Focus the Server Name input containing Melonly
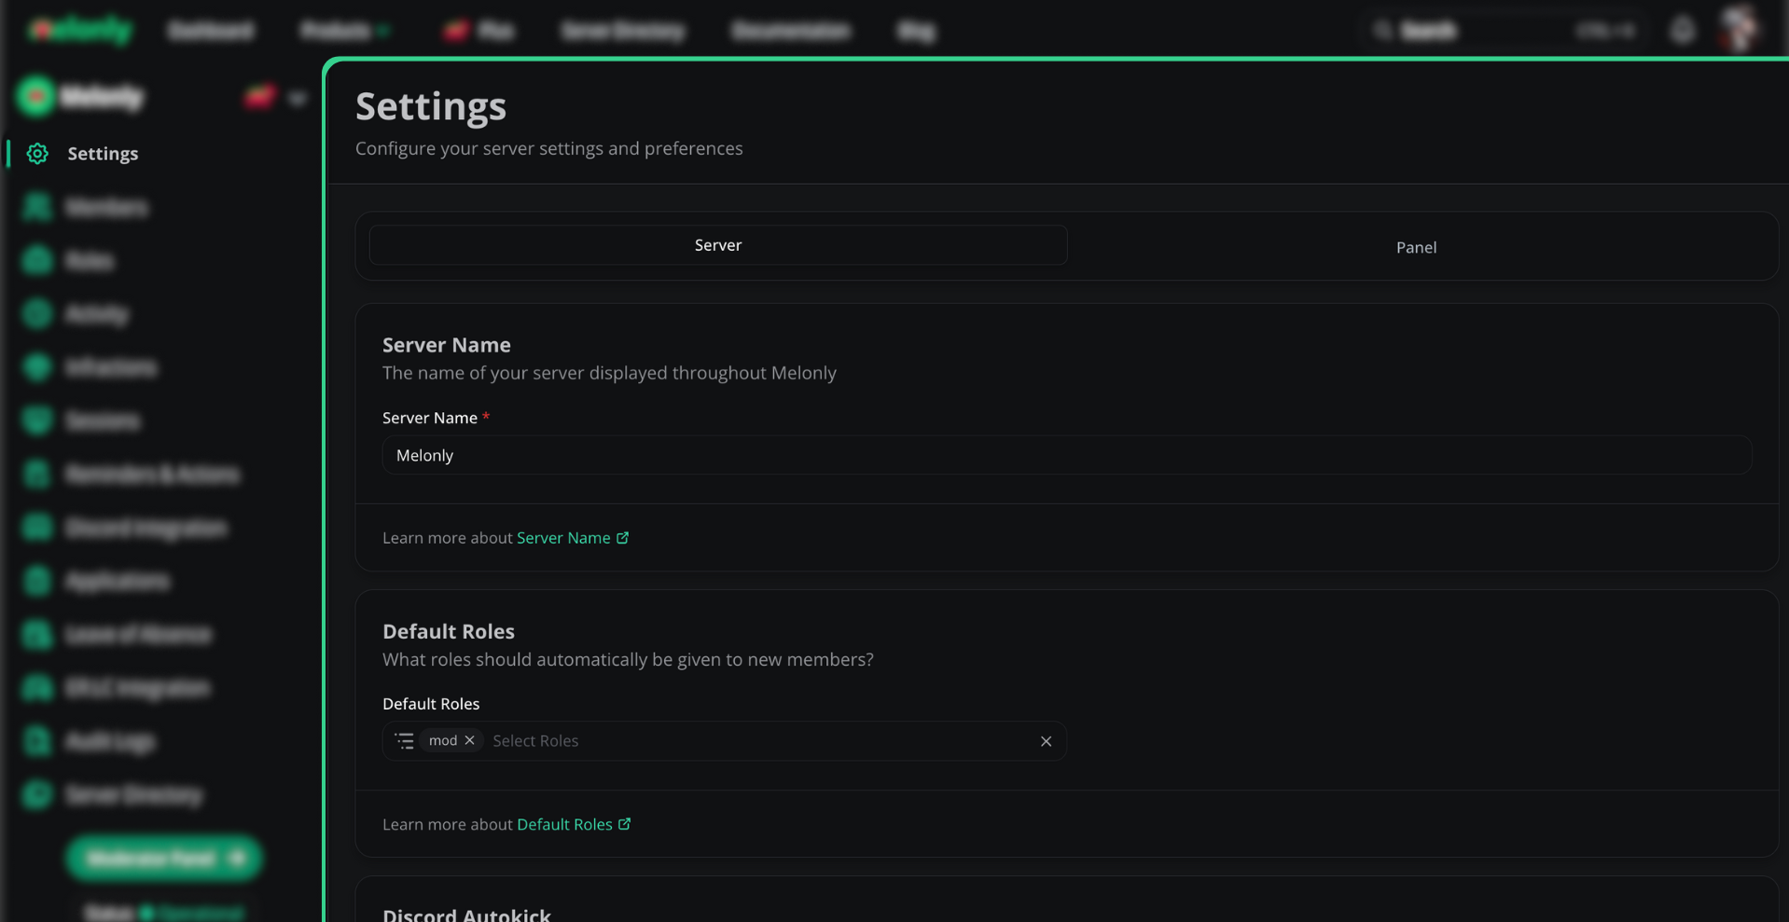 click(1066, 455)
